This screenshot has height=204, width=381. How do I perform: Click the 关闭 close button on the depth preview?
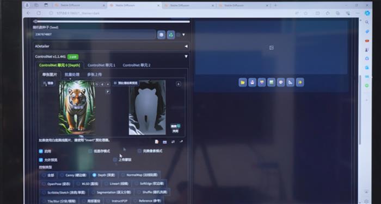[175, 131]
